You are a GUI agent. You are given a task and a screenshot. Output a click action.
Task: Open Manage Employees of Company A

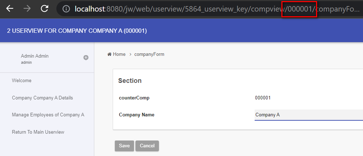[x=48, y=115]
